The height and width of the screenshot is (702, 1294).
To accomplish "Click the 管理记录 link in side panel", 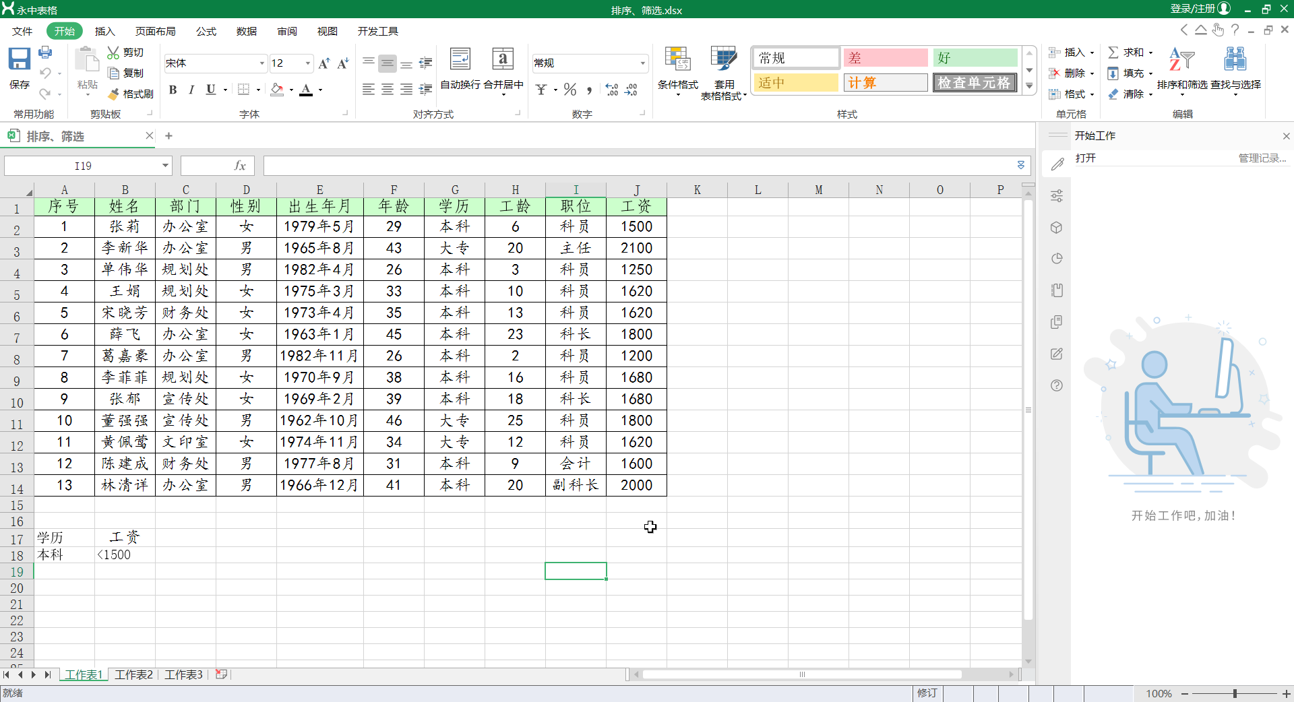I will tap(1262, 158).
